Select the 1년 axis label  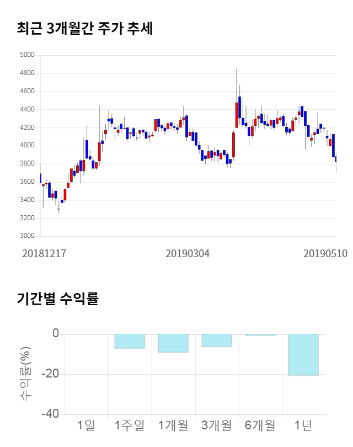[x=304, y=425]
